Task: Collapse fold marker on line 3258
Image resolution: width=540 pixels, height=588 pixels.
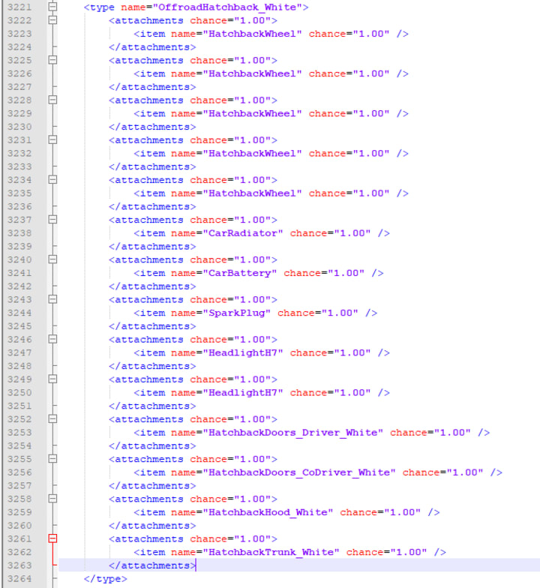Action: (x=52, y=498)
